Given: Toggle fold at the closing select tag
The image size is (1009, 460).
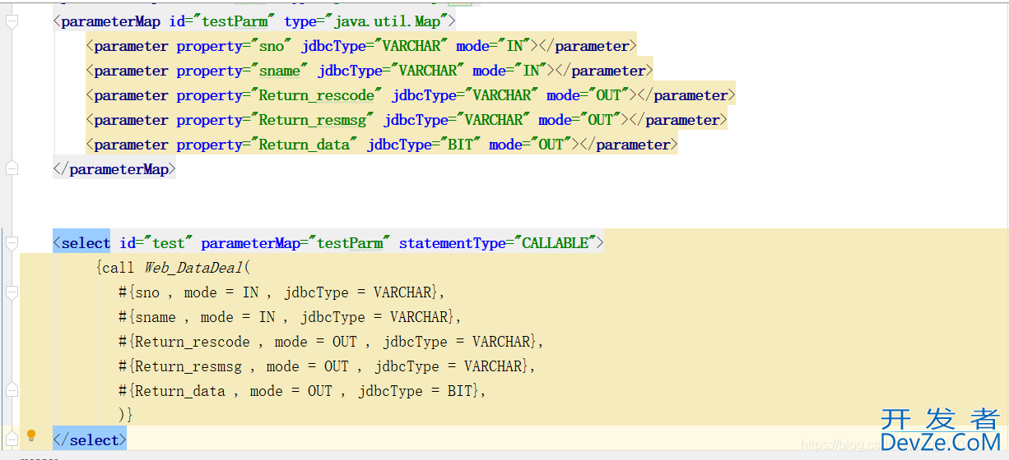Looking at the screenshot, I should [12, 437].
